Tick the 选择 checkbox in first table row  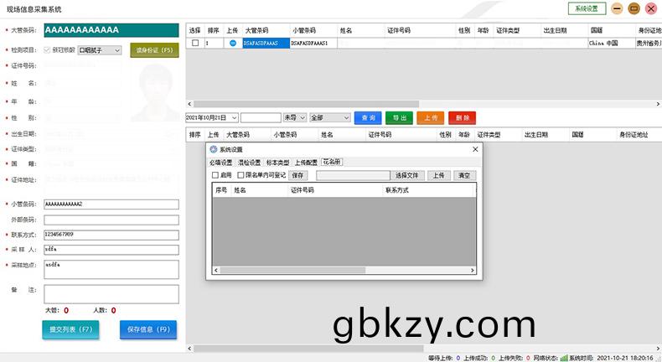tap(195, 43)
